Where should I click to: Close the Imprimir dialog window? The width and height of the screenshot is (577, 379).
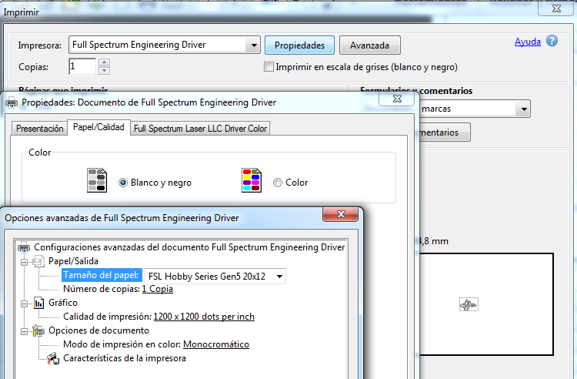point(557,8)
